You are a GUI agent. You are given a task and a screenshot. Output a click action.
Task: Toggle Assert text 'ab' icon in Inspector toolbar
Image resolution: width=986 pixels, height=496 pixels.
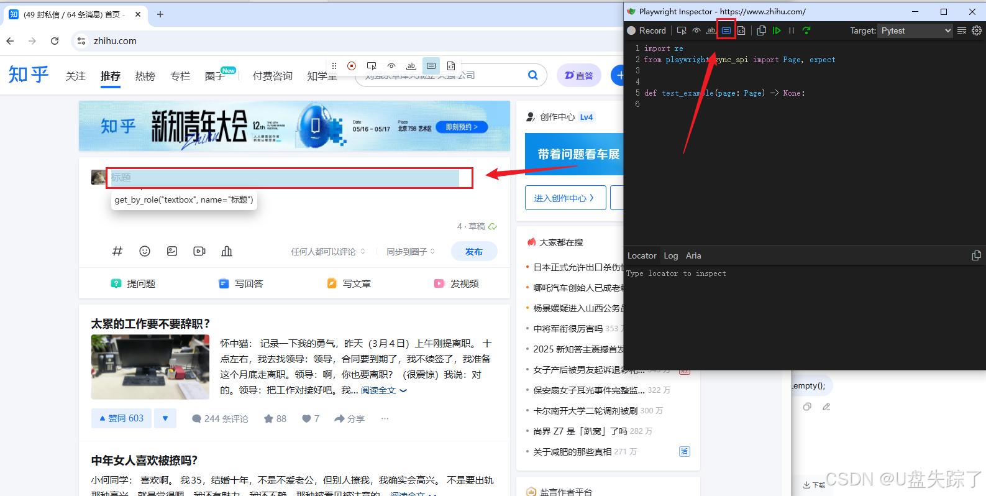click(x=711, y=30)
